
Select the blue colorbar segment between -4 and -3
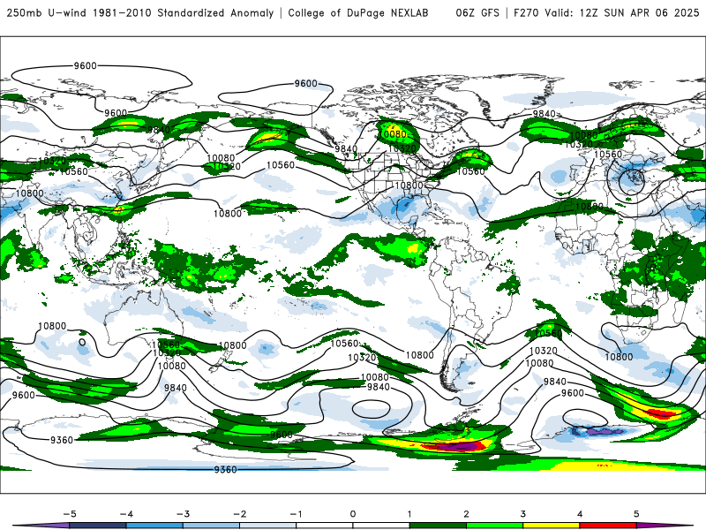coord(154,526)
